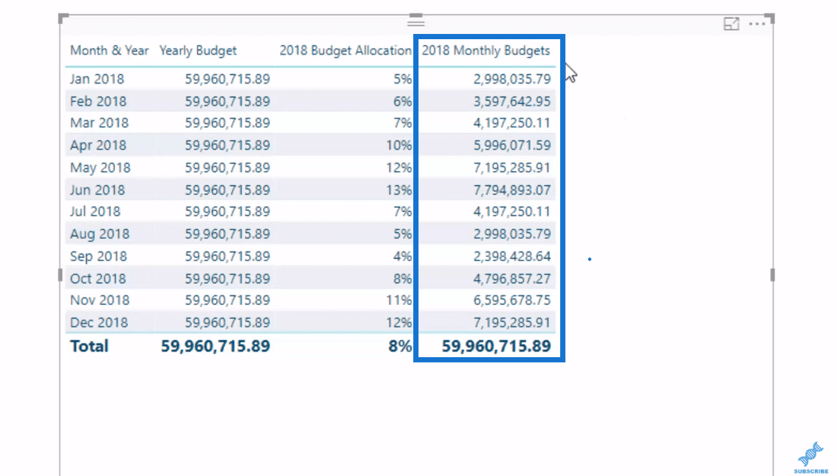The width and height of the screenshot is (837, 476).
Task: Select the May 2018 row label
Action: pos(100,168)
